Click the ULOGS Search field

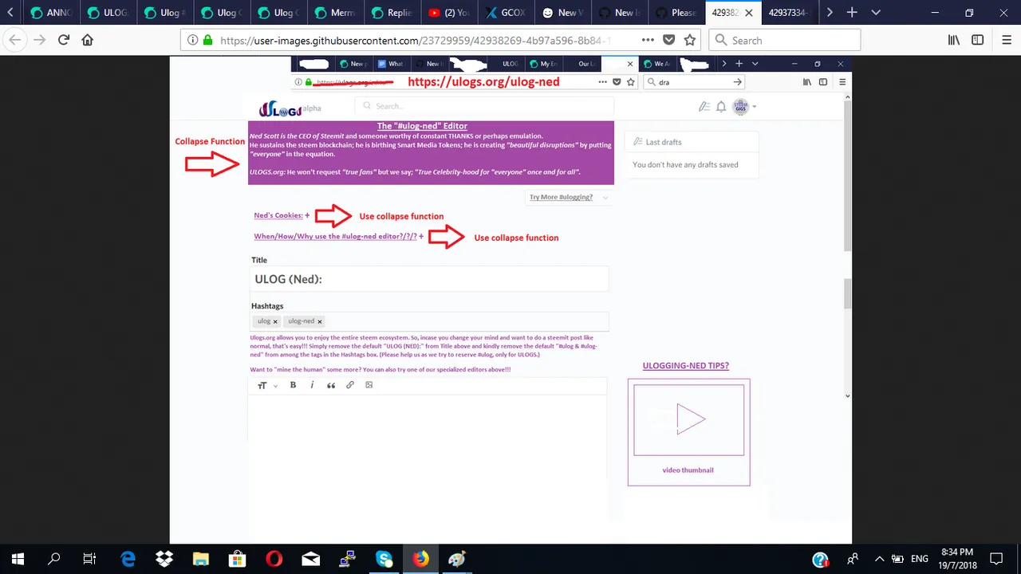point(485,105)
